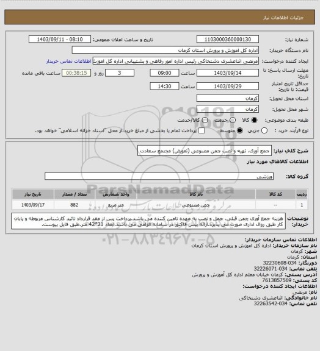This screenshot has height=351, width=320.
Task: Click the quantity cell 882
Action: (x=75, y=205)
